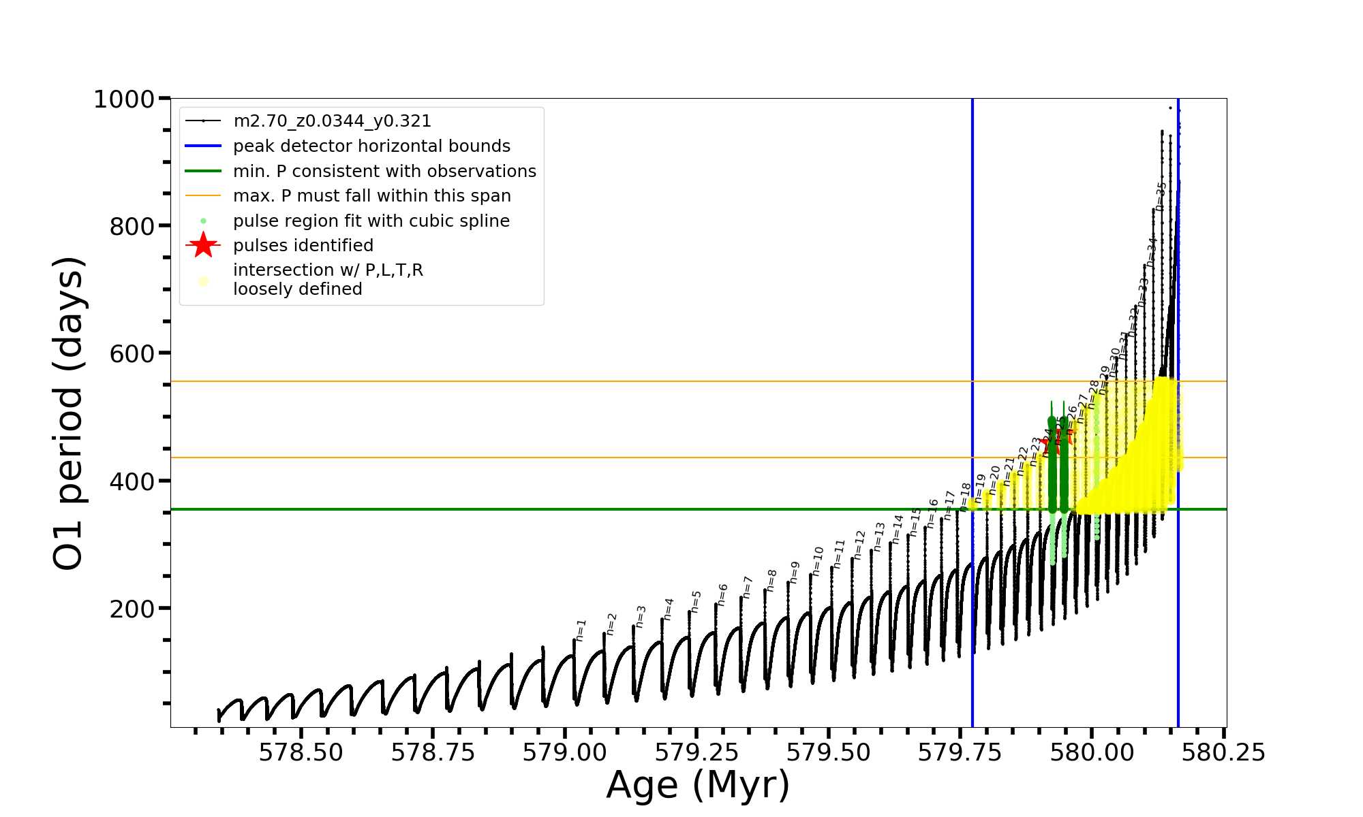This screenshot has height=817, width=1363.
Task: Click the 1000 tick label on the y-axis
Action: tap(124, 99)
